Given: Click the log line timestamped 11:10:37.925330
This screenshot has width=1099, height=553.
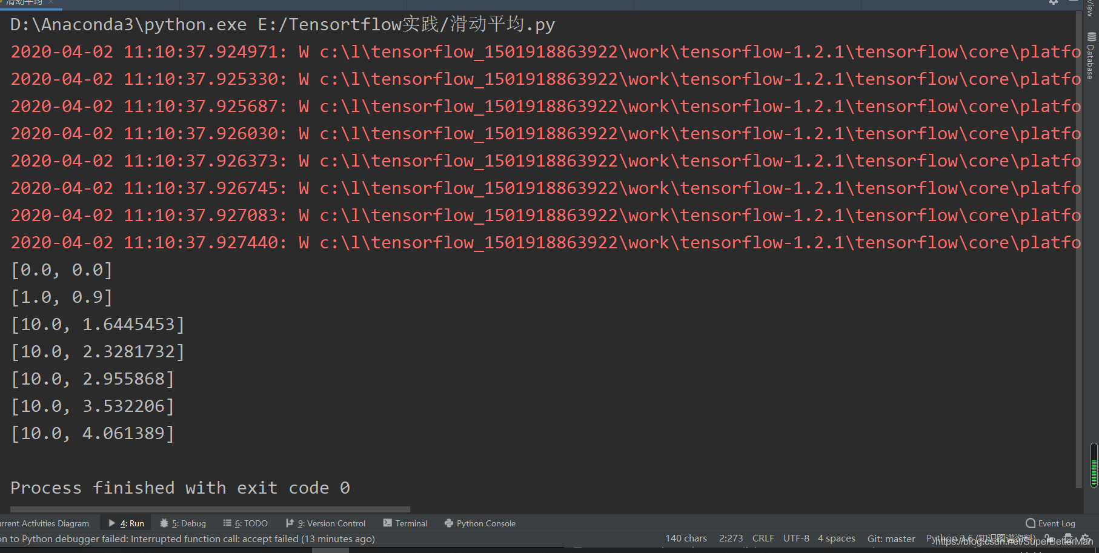Looking at the screenshot, I should tap(545, 79).
